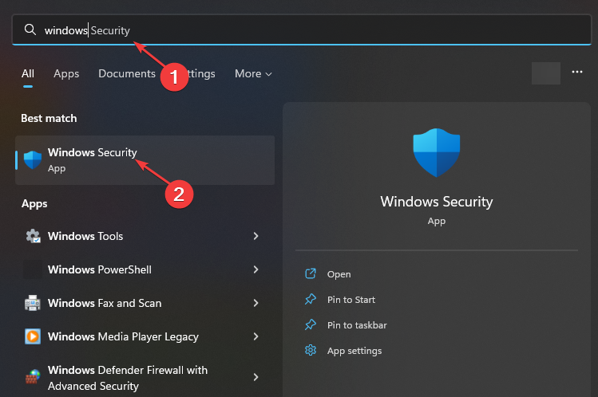Open Windows Security best match result

(x=145, y=160)
